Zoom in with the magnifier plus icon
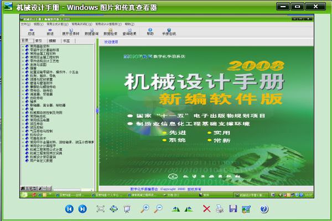Image resolution: width=332 pixels, height=221 pixels. click(145, 209)
